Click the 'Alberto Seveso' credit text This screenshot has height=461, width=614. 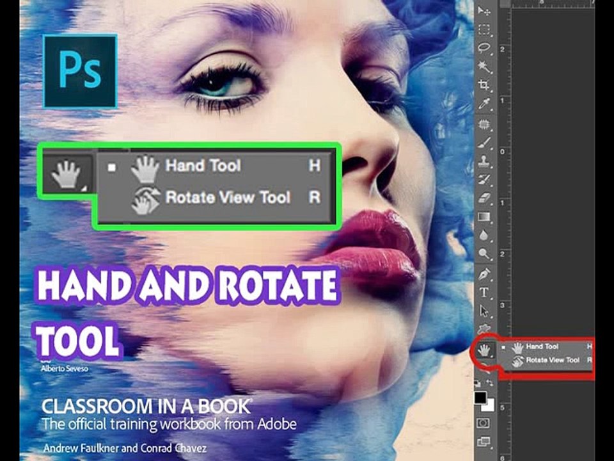[x=64, y=369]
